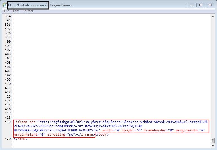The height and width of the screenshot is (150, 217).
Task: Maximize the Original Source window
Action: click(x=201, y=5)
